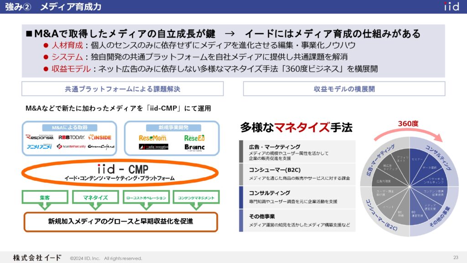Click the red システム bullet text

(67, 57)
